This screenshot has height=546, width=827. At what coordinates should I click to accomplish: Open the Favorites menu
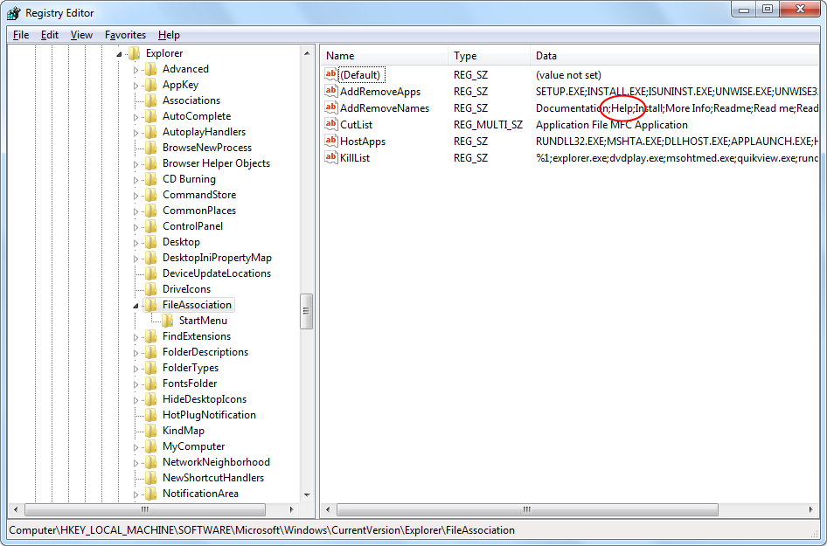click(125, 35)
